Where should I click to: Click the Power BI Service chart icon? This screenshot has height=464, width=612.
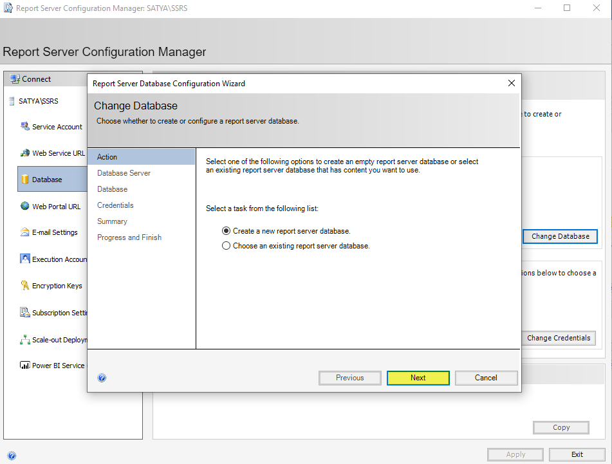25,366
